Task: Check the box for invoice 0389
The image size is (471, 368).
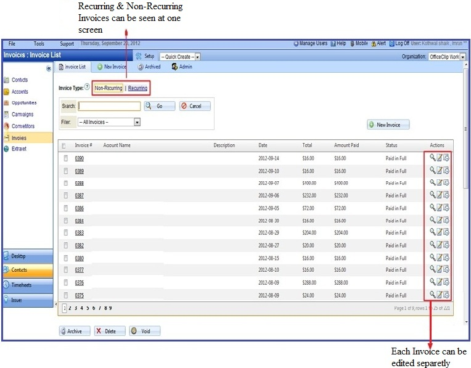Action: [66, 171]
